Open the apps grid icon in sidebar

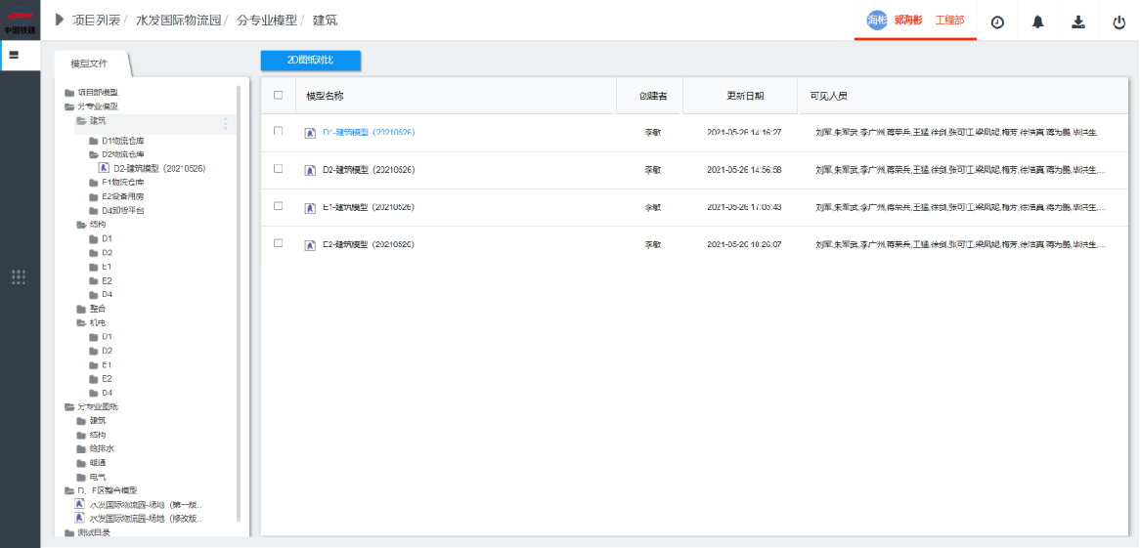(x=19, y=277)
